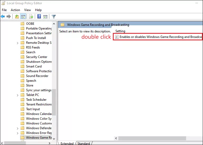Click the Group Policy Editor title bar icon
This screenshot has height=145, width=203.
[3, 3]
